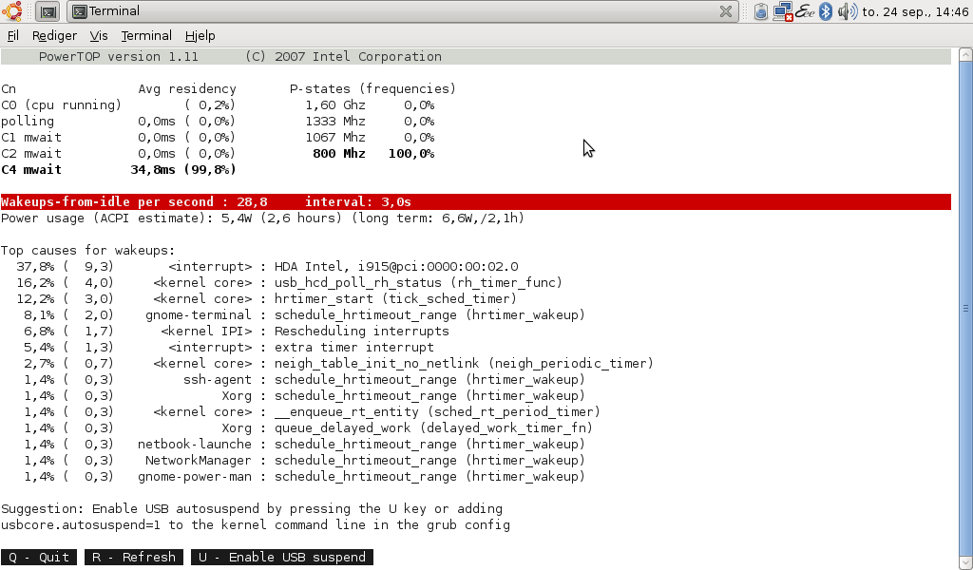Click the HDA Intel interrupt wakeup row
The height and width of the screenshot is (570, 973).
[267, 267]
